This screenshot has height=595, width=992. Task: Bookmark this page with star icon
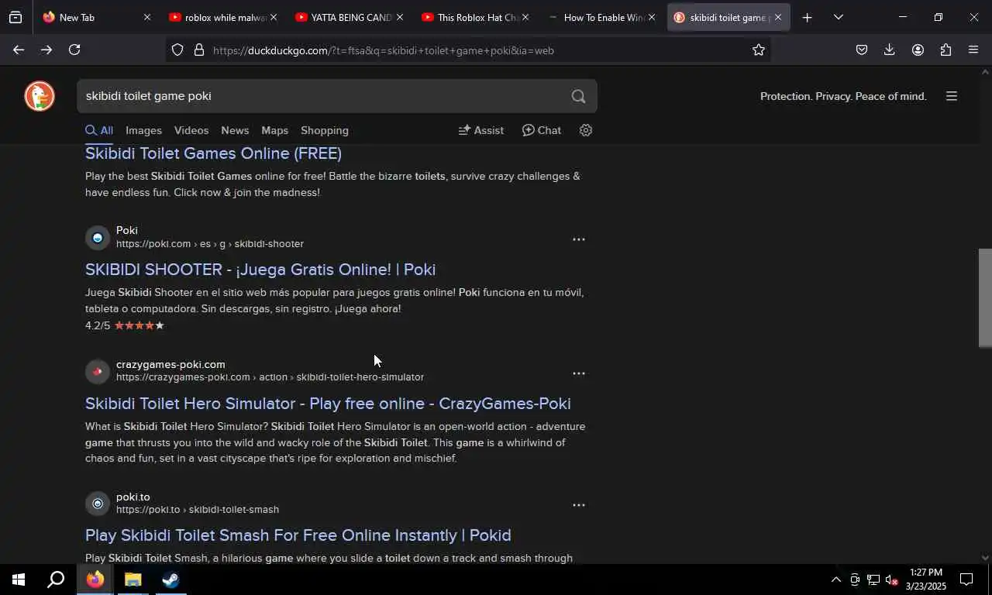(x=758, y=50)
